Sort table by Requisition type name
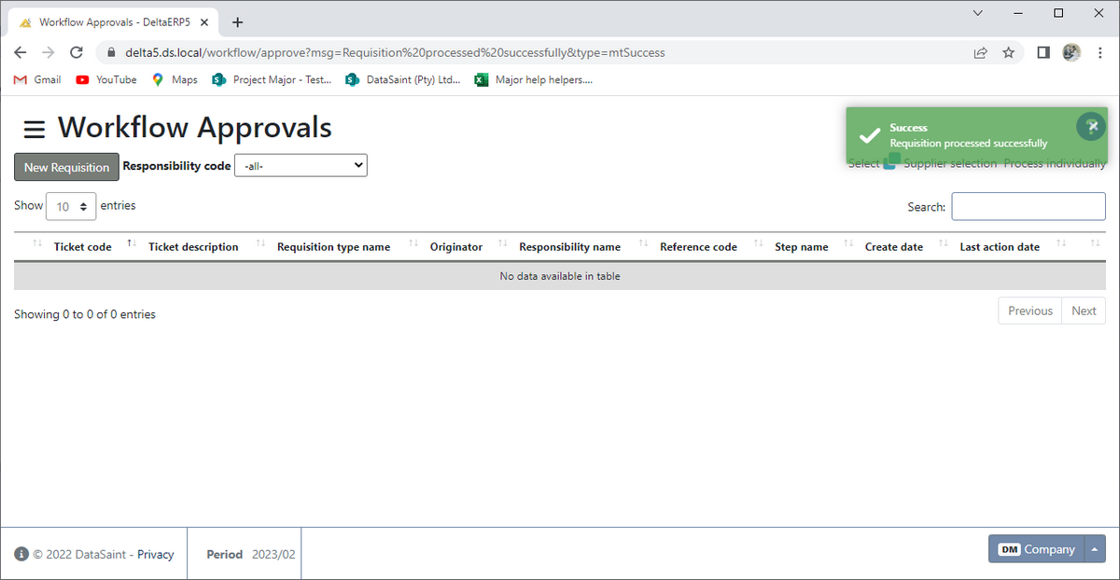The image size is (1120, 580). click(x=334, y=247)
